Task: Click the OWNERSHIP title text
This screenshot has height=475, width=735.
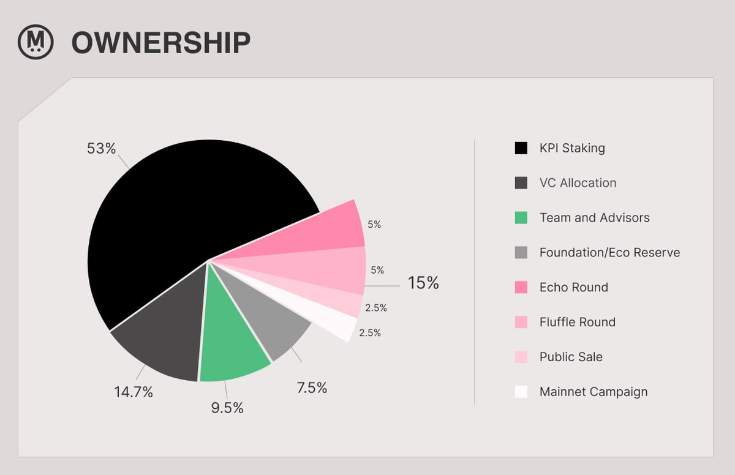Action: point(161,43)
